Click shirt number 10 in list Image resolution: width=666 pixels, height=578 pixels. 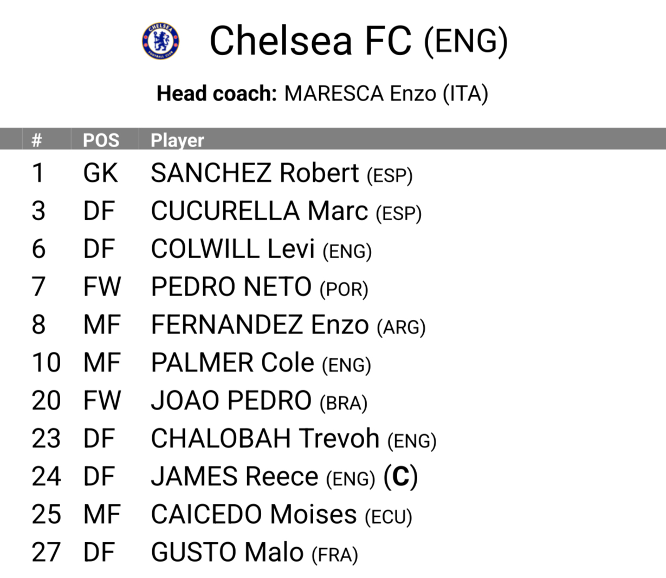46,363
